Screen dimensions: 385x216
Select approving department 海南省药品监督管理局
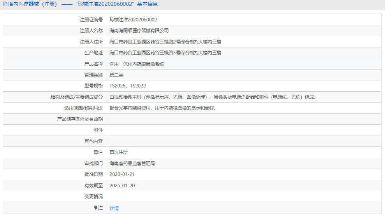[132, 163]
